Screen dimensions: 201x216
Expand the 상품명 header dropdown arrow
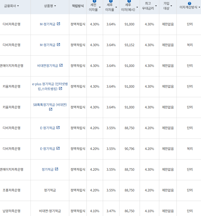point(55,6)
